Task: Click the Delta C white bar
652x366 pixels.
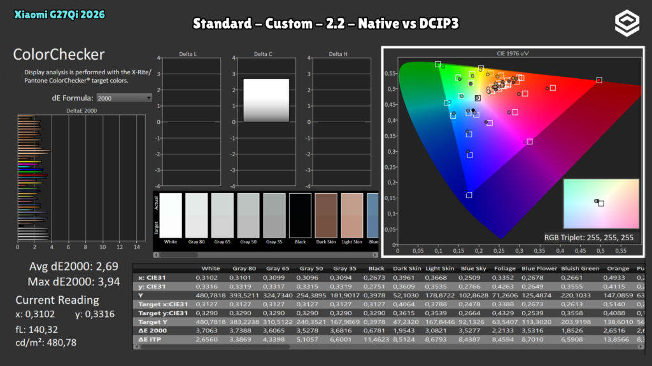Action: (x=266, y=100)
